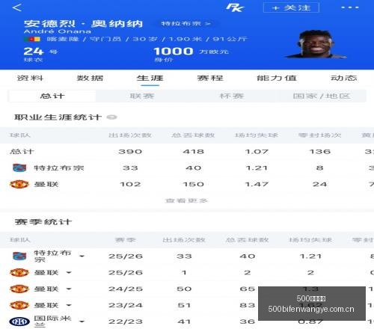Tap the Cameroon flag icon

pos(32,39)
